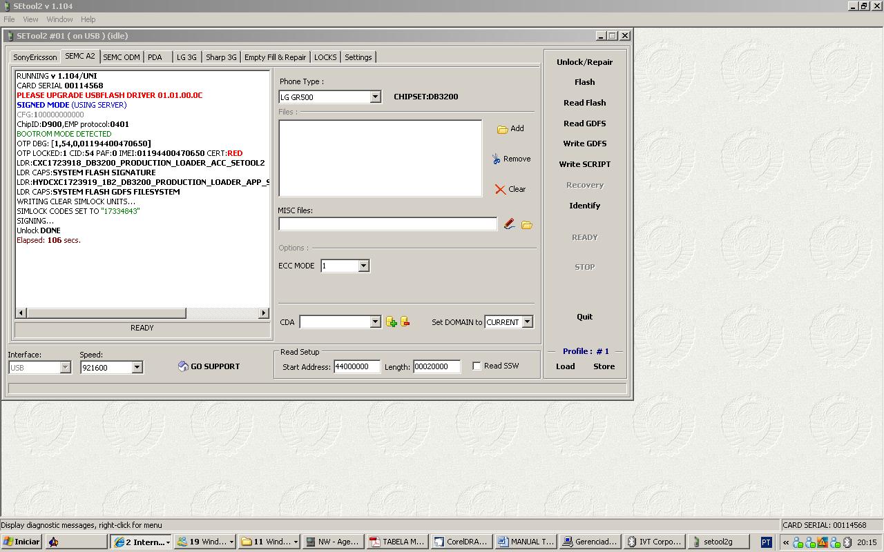This screenshot has height=552, width=884.
Task: Click the Flash button
Action: coord(584,82)
